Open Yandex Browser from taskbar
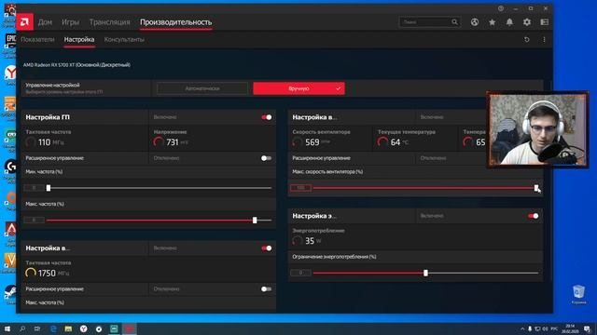The width and height of the screenshot is (597, 335). pyautogui.click(x=83, y=328)
